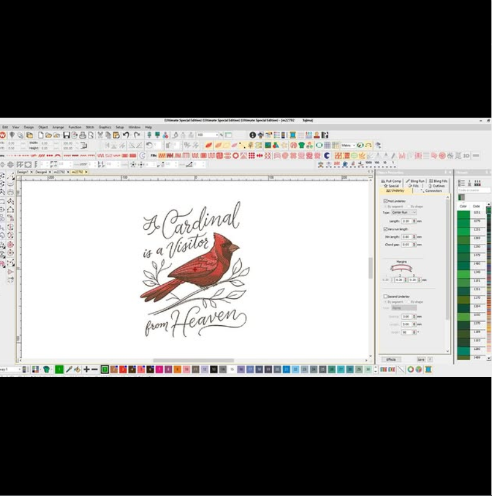Click the Effects button

(x=391, y=360)
